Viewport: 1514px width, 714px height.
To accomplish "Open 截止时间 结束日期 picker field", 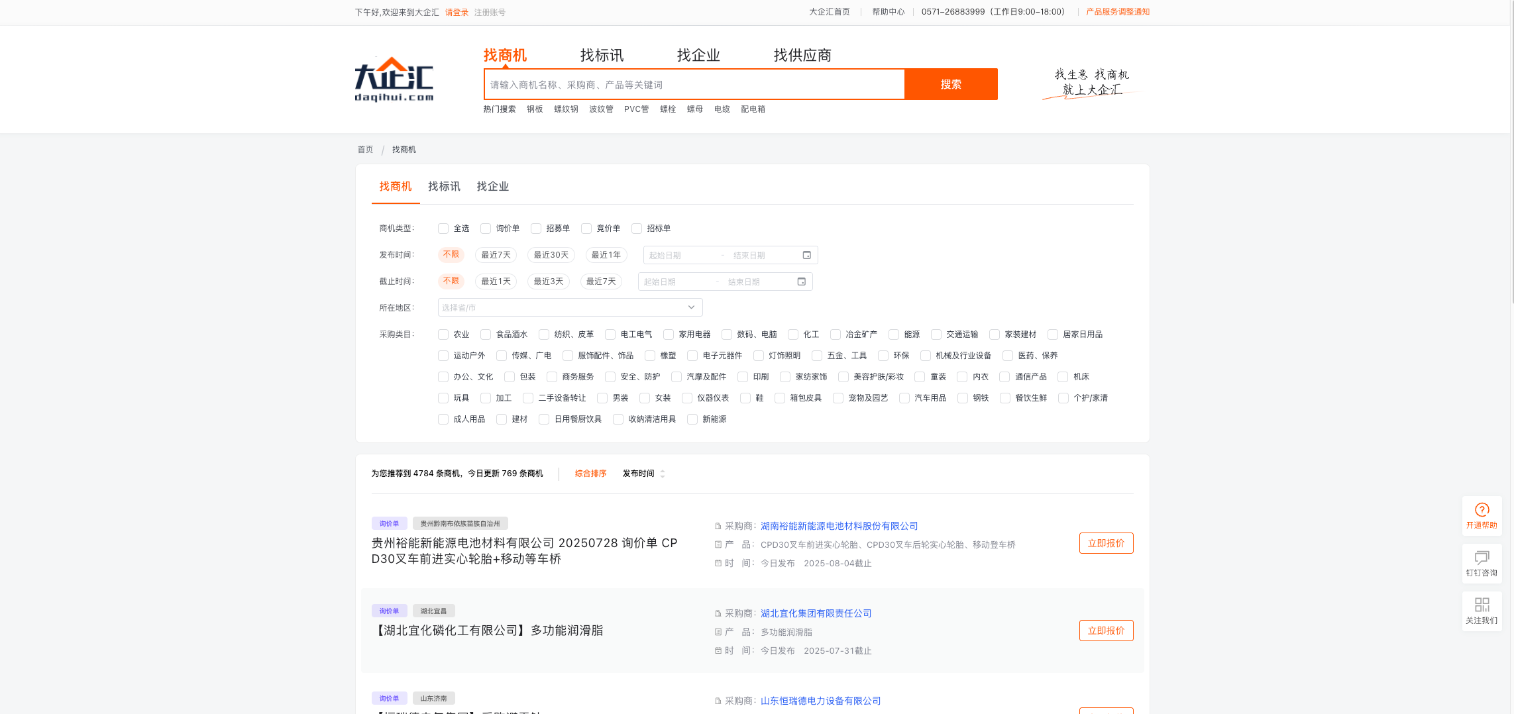I will point(757,281).
